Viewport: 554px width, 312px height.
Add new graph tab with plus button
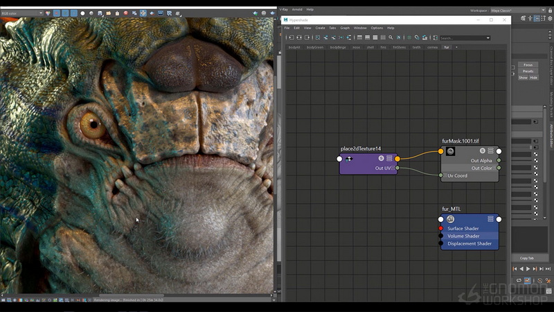(456, 47)
